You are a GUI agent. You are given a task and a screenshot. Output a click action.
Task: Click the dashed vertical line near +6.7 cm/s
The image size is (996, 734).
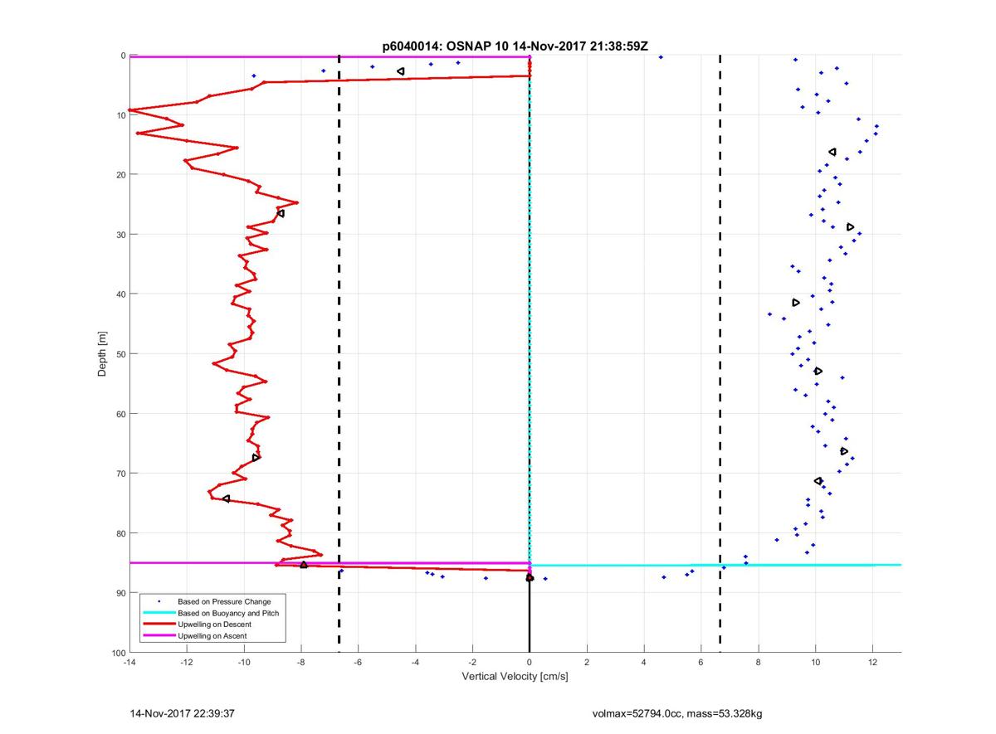[x=720, y=353]
